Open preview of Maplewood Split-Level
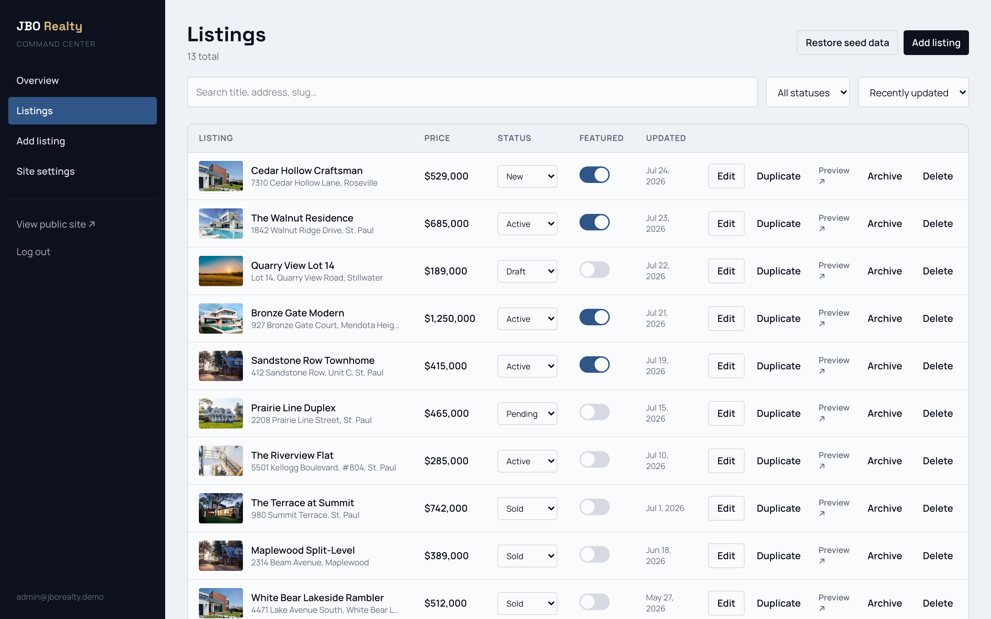The width and height of the screenshot is (991, 619). pos(833,555)
